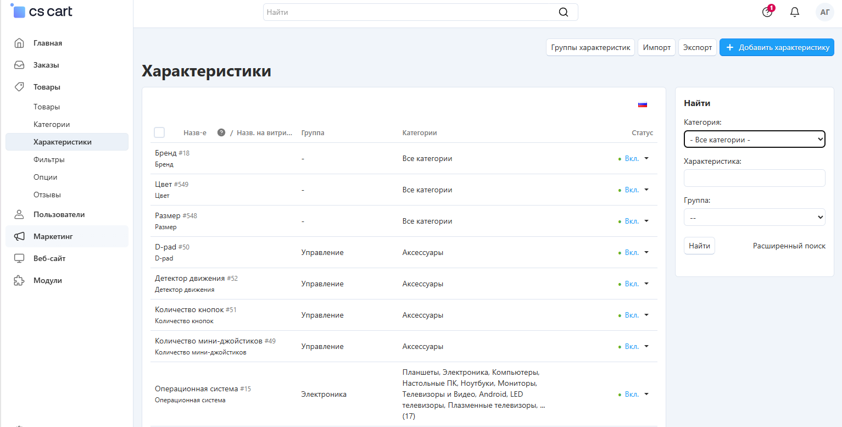This screenshot has width=842, height=427.
Task: Click the Категории column header
Action: click(x=420, y=133)
